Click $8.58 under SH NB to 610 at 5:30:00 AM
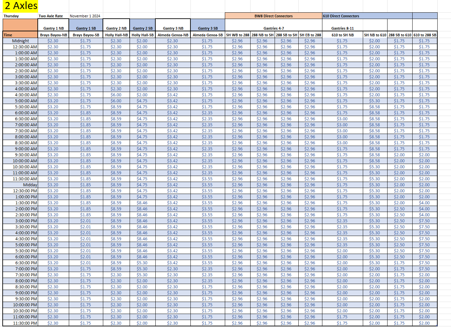The width and height of the screenshot is (451, 327). (x=375, y=107)
